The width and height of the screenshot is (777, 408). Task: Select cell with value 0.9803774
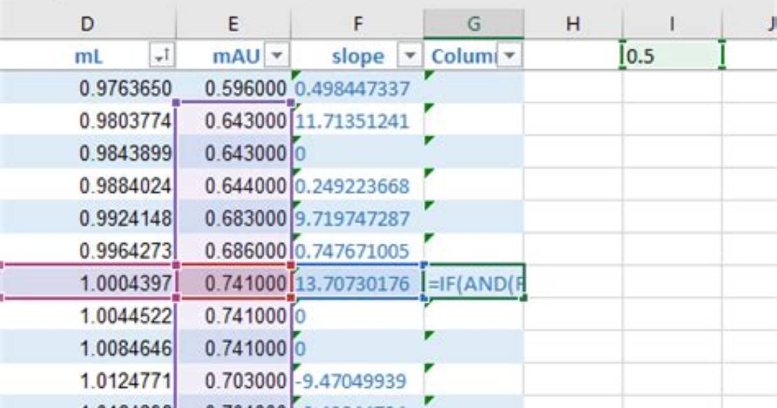(88, 120)
